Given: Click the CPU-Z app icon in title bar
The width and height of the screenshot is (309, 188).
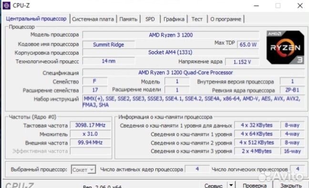Looking at the screenshot, I should (6, 6).
